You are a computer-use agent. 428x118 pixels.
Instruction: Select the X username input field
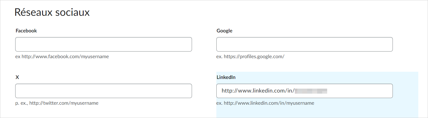tap(103, 91)
